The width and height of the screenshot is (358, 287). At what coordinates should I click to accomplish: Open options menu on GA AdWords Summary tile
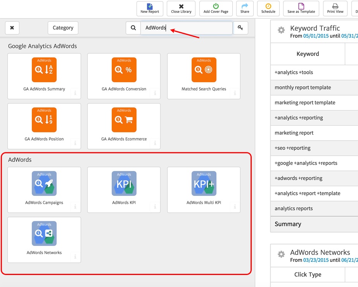click(x=75, y=93)
